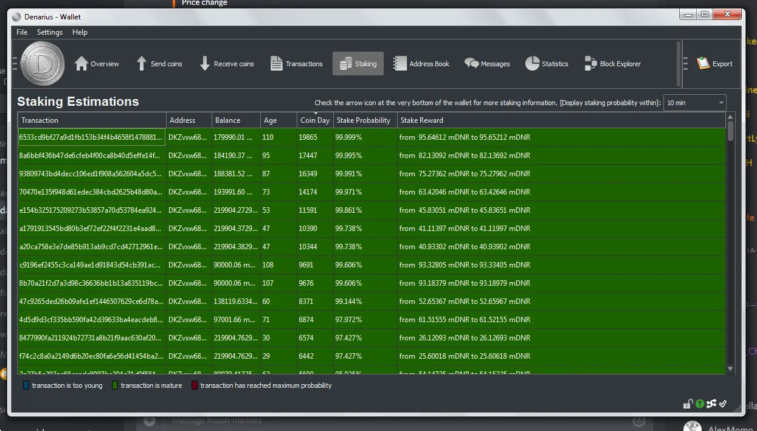Go to Send coins

[x=159, y=64]
